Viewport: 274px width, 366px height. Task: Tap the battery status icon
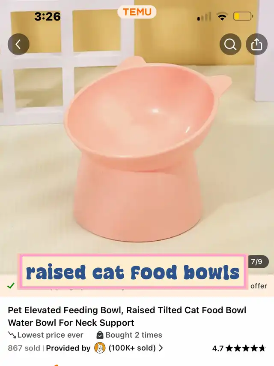pos(243,17)
